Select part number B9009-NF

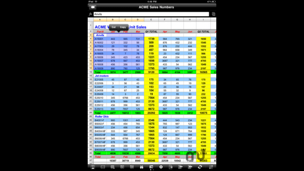[100, 149]
